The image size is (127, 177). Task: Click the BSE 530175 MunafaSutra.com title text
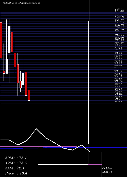(x=21, y=3)
